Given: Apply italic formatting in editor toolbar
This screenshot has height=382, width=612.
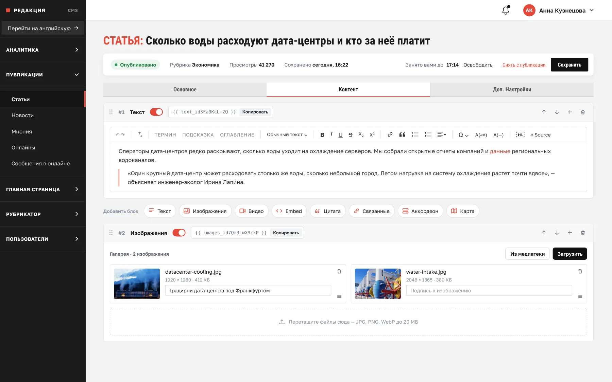Looking at the screenshot, I should tap(331, 135).
